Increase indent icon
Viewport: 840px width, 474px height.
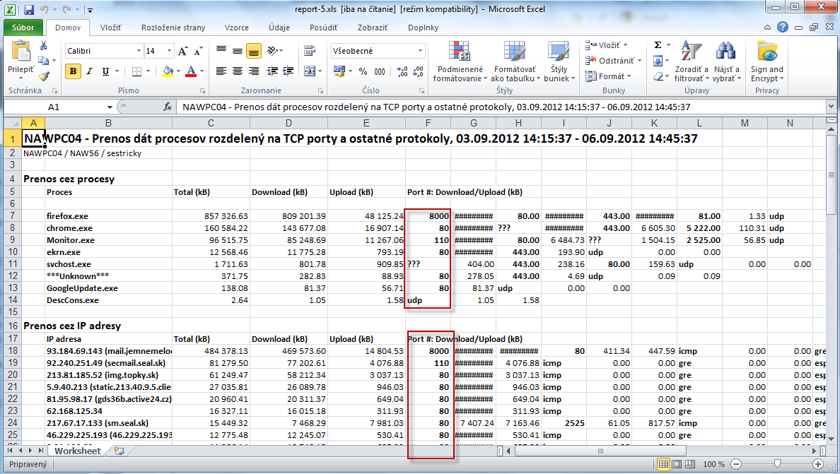[x=288, y=71]
